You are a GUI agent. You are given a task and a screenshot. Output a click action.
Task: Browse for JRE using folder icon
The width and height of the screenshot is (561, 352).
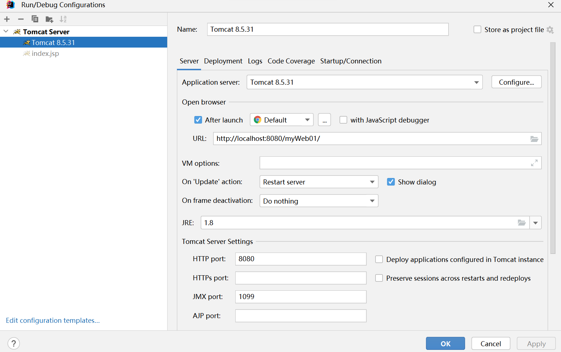(x=522, y=223)
